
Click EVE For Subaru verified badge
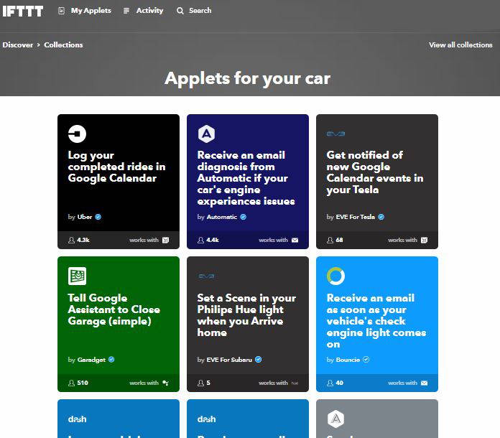259,360
